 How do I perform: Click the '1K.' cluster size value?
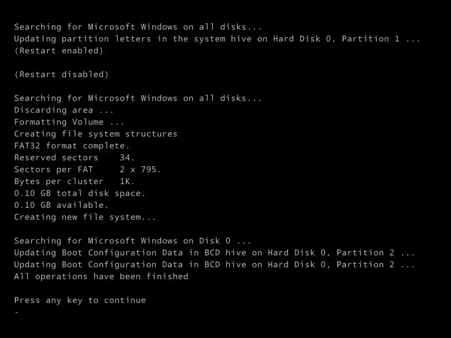point(127,181)
